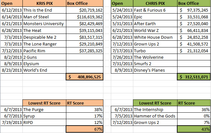Click the $82,429,469 cell

(85, 24)
